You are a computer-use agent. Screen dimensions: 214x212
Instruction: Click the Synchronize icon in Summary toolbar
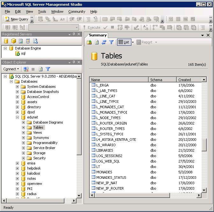point(104,42)
